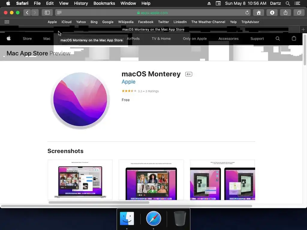Screen dimensions: 307x230
Task: Open the Reader view icon in address bar
Action: pyautogui.click(x=59, y=13)
